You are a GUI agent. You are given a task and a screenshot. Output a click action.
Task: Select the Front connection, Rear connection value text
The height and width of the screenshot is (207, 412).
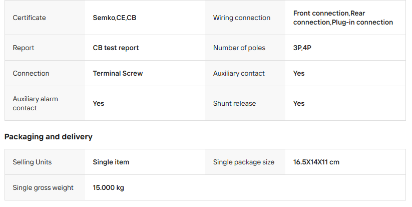pos(343,18)
